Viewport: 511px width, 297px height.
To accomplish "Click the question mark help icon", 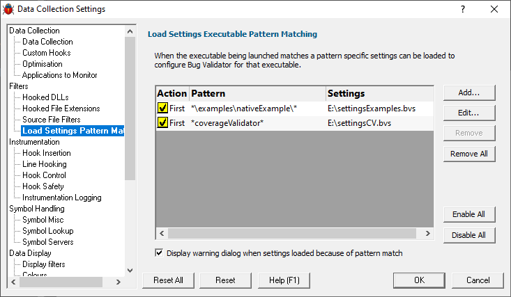I will tap(463, 9).
